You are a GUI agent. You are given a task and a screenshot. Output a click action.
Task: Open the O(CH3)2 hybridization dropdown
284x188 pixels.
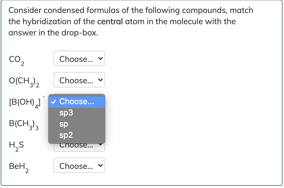(x=79, y=80)
